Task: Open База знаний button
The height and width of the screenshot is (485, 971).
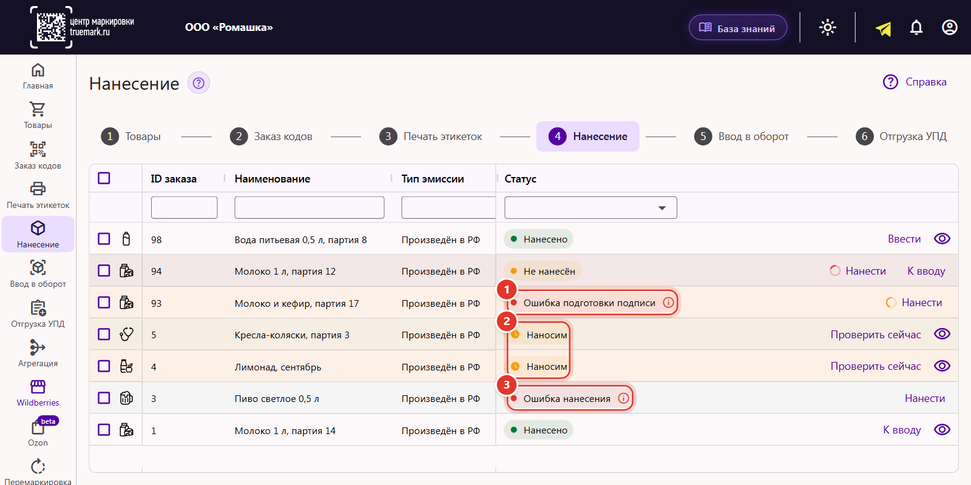Action: pyautogui.click(x=738, y=28)
